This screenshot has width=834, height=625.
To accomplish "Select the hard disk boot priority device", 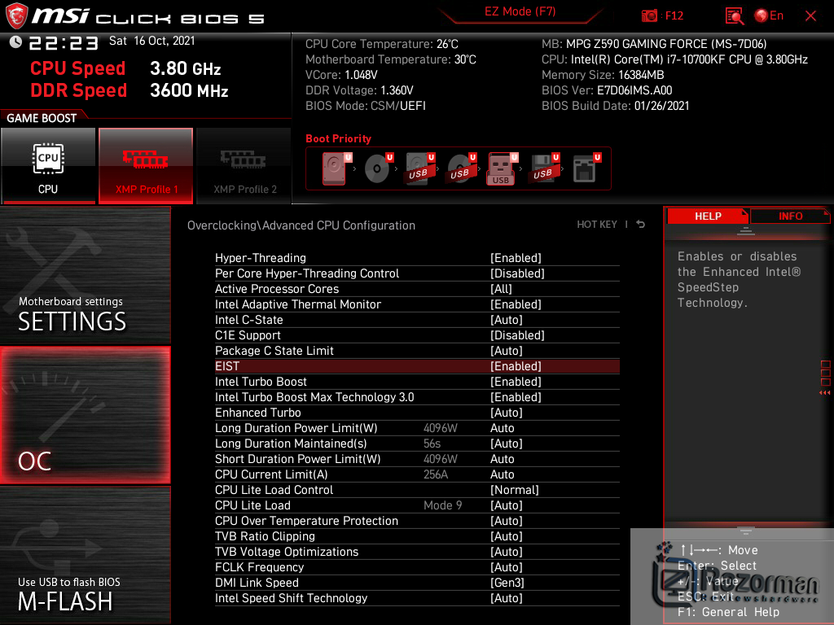I will pyautogui.click(x=336, y=168).
